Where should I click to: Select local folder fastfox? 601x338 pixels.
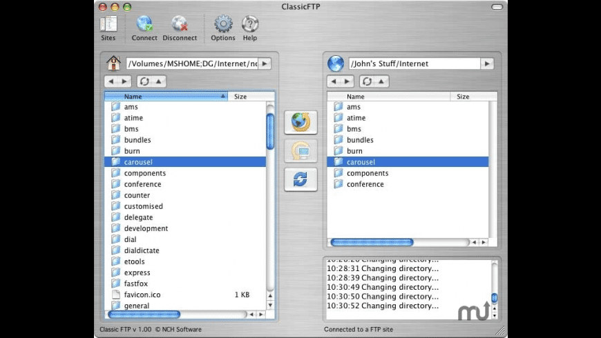(x=185, y=284)
